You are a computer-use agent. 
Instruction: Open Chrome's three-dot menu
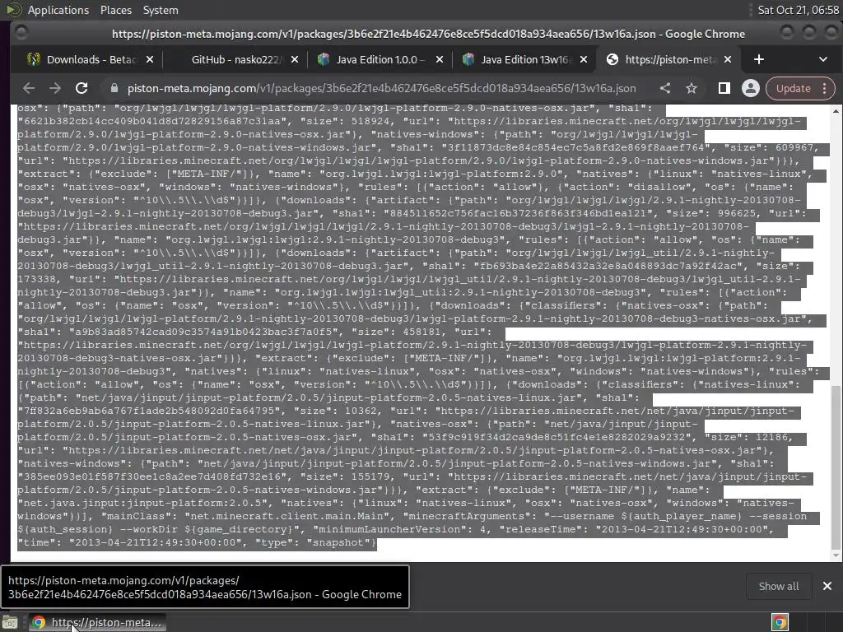click(x=824, y=88)
